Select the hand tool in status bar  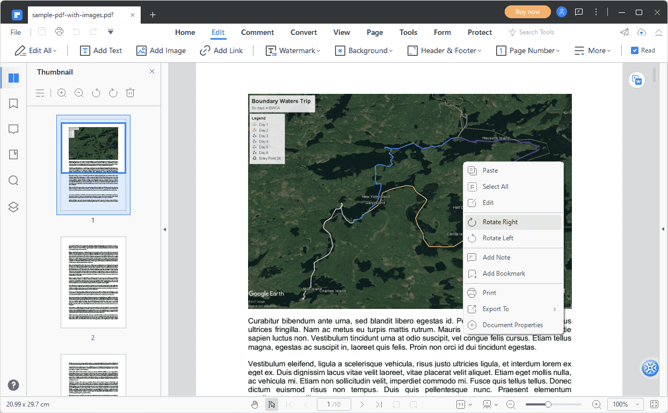pos(255,404)
